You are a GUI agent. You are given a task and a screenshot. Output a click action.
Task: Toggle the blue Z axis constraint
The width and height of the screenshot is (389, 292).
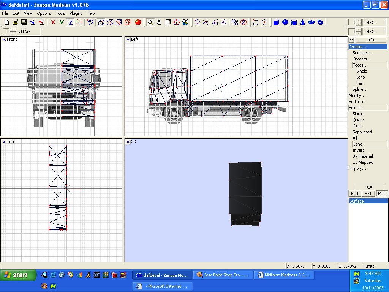(71, 22)
